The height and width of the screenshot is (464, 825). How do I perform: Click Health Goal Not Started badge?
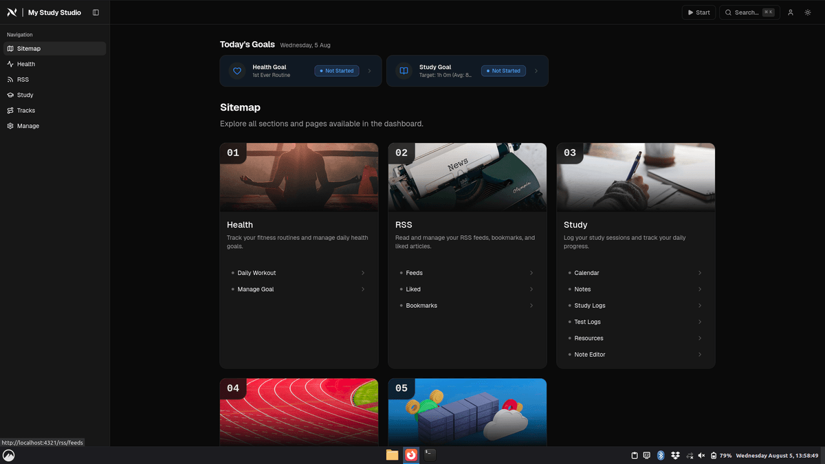coord(337,71)
